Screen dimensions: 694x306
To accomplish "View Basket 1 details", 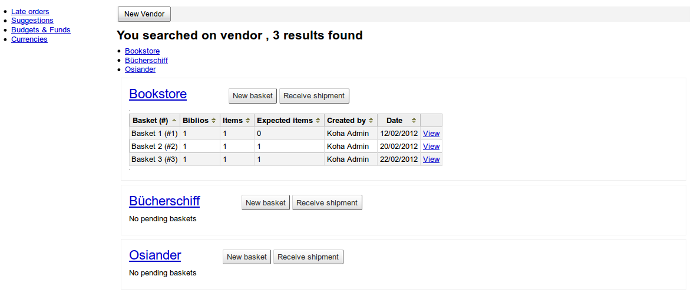I will 431,134.
